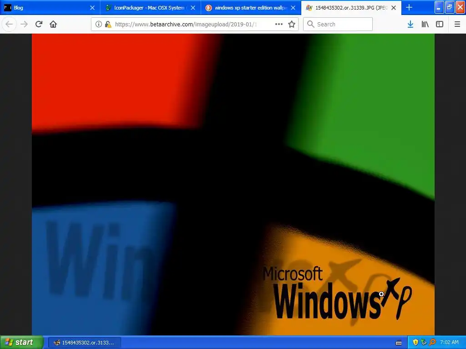Close the 1548435302.or.31339.JPG tab
Image resolution: width=466 pixels, height=349 pixels.
click(394, 8)
